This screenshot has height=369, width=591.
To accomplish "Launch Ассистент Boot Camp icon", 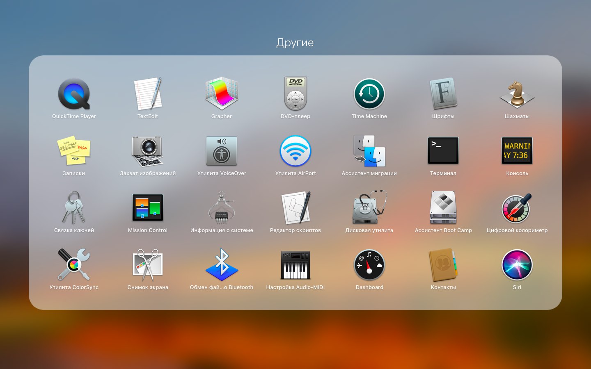I will (x=443, y=207).
